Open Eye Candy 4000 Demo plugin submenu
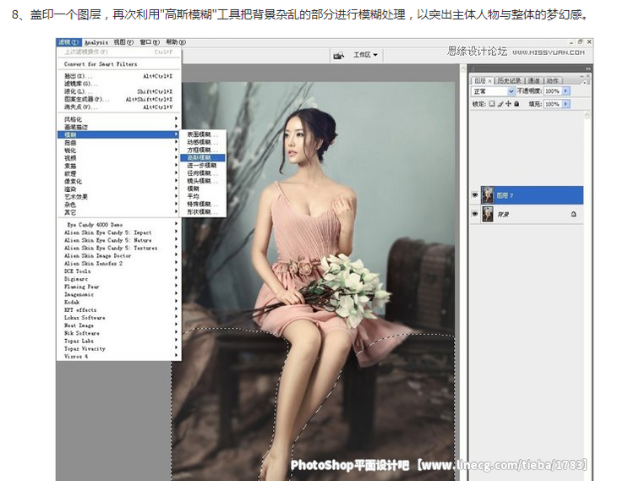The height and width of the screenshot is (481, 634). click(118, 225)
